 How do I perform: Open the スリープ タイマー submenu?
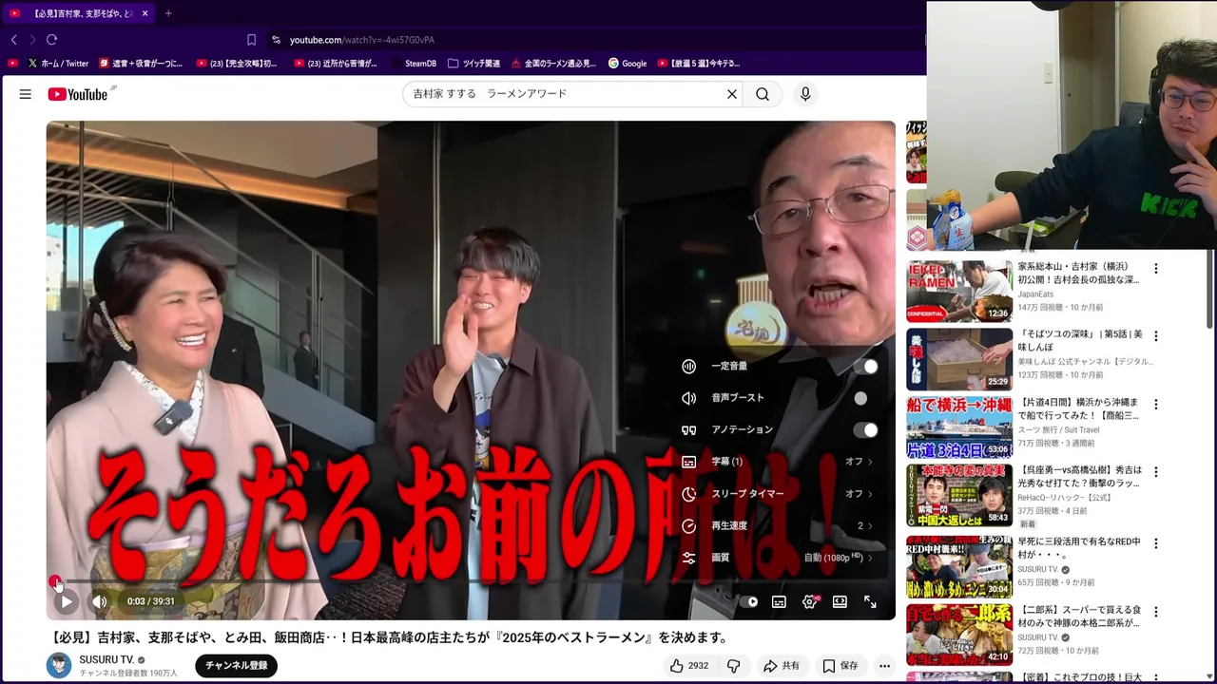coord(780,494)
